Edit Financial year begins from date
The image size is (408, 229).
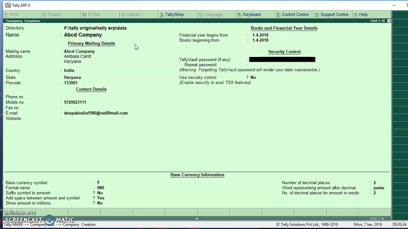tap(260, 35)
